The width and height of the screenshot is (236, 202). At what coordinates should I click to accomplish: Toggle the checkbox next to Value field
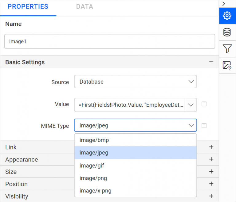pyautogui.click(x=204, y=104)
